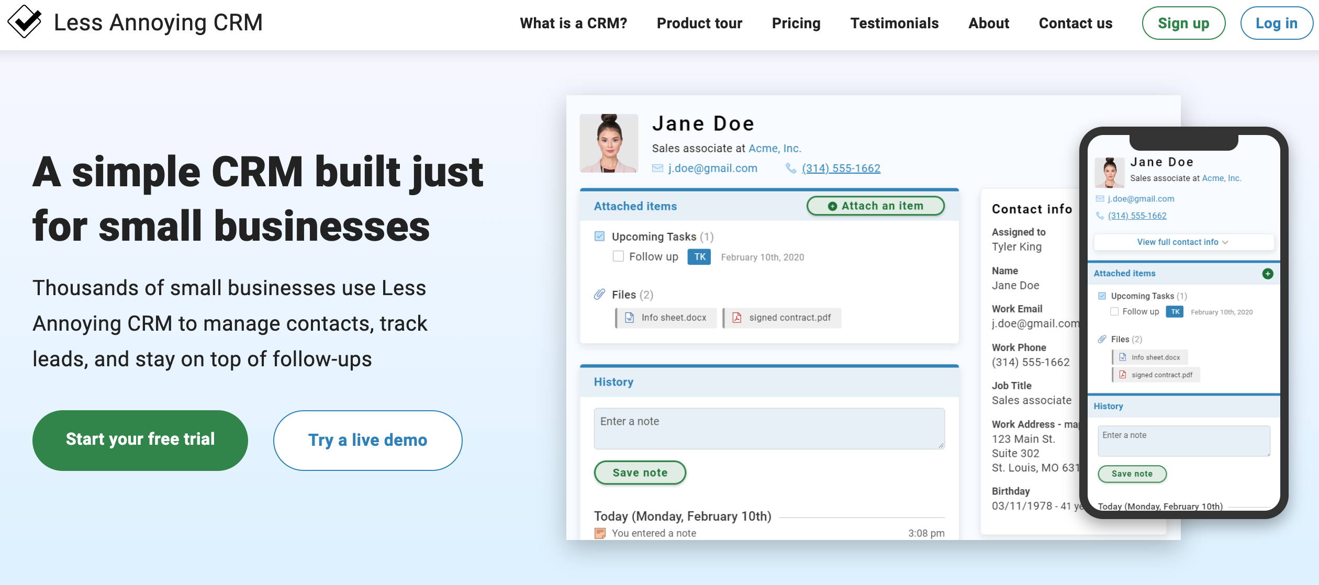The height and width of the screenshot is (585, 1319).
Task: Click the '03/11/1978' birthday value
Action: pos(1022,506)
